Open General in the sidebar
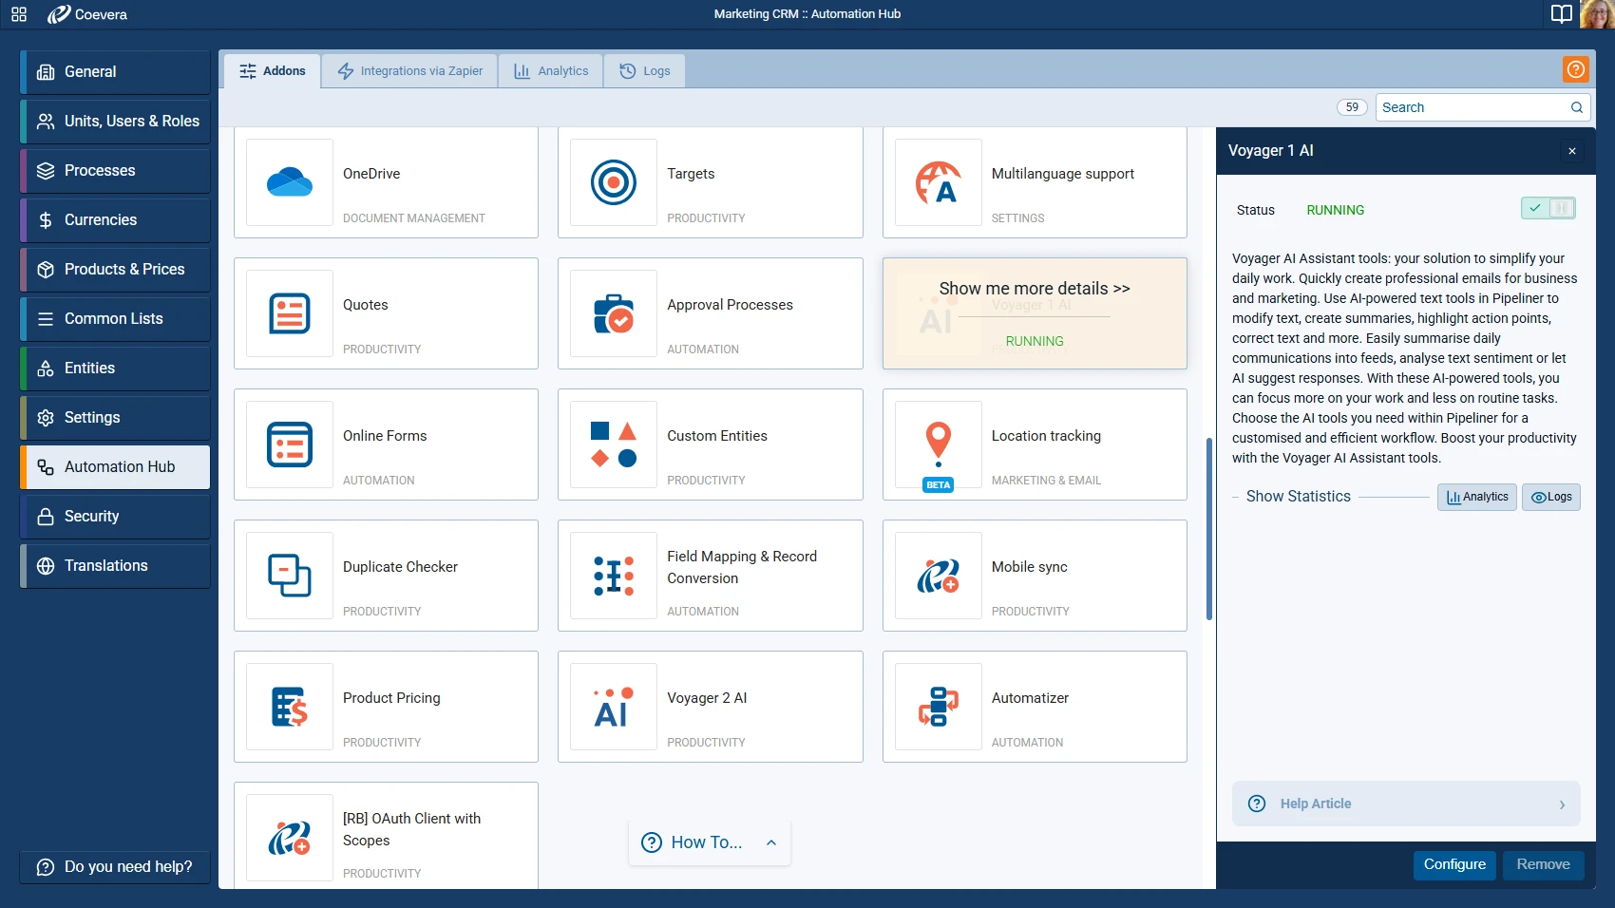1615x908 pixels. point(115,72)
